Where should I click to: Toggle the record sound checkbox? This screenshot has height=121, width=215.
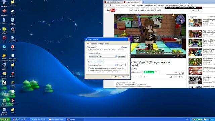(x=88, y=47)
